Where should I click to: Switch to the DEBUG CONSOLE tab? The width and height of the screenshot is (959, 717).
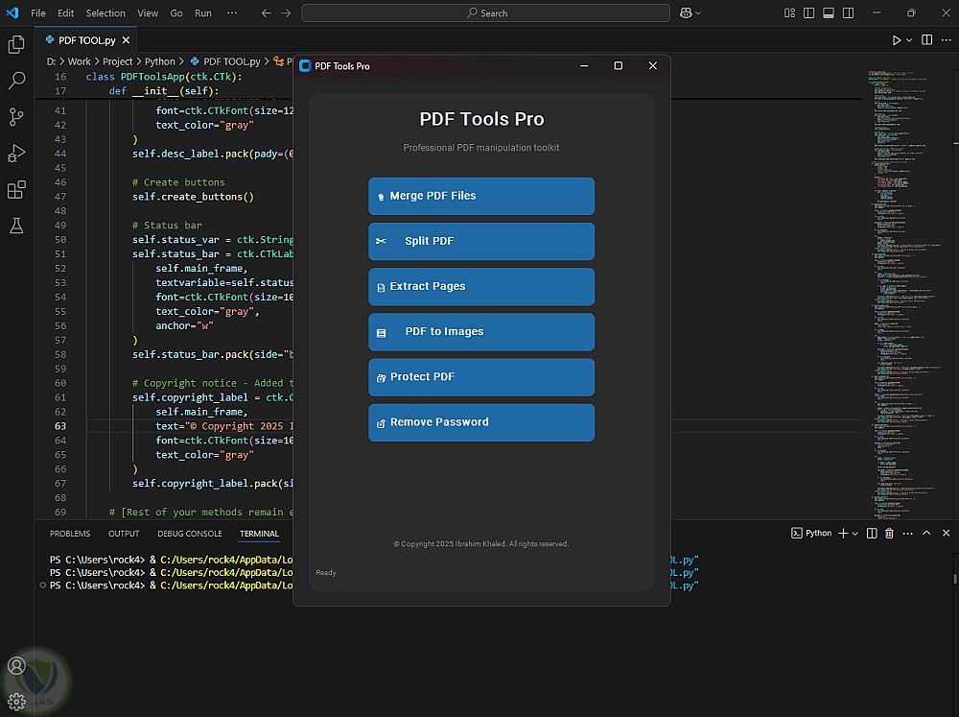tap(189, 534)
